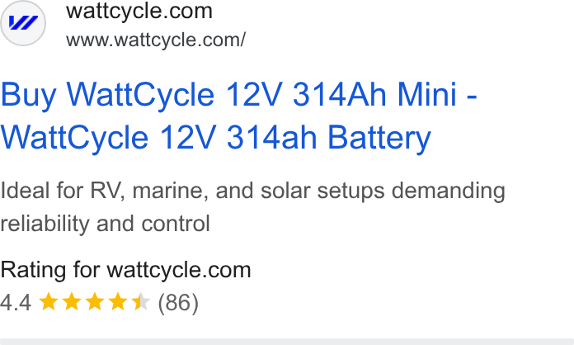Click the half-filled fifth rating star
This screenshot has height=345, width=574.
(141, 302)
